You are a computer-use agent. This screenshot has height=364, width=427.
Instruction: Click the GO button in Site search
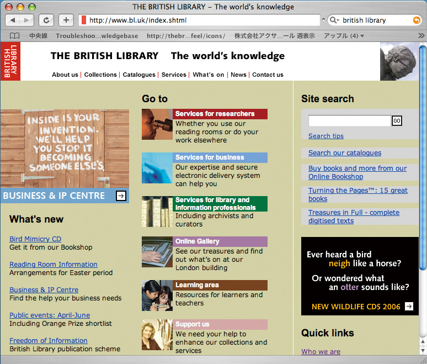coord(397,120)
